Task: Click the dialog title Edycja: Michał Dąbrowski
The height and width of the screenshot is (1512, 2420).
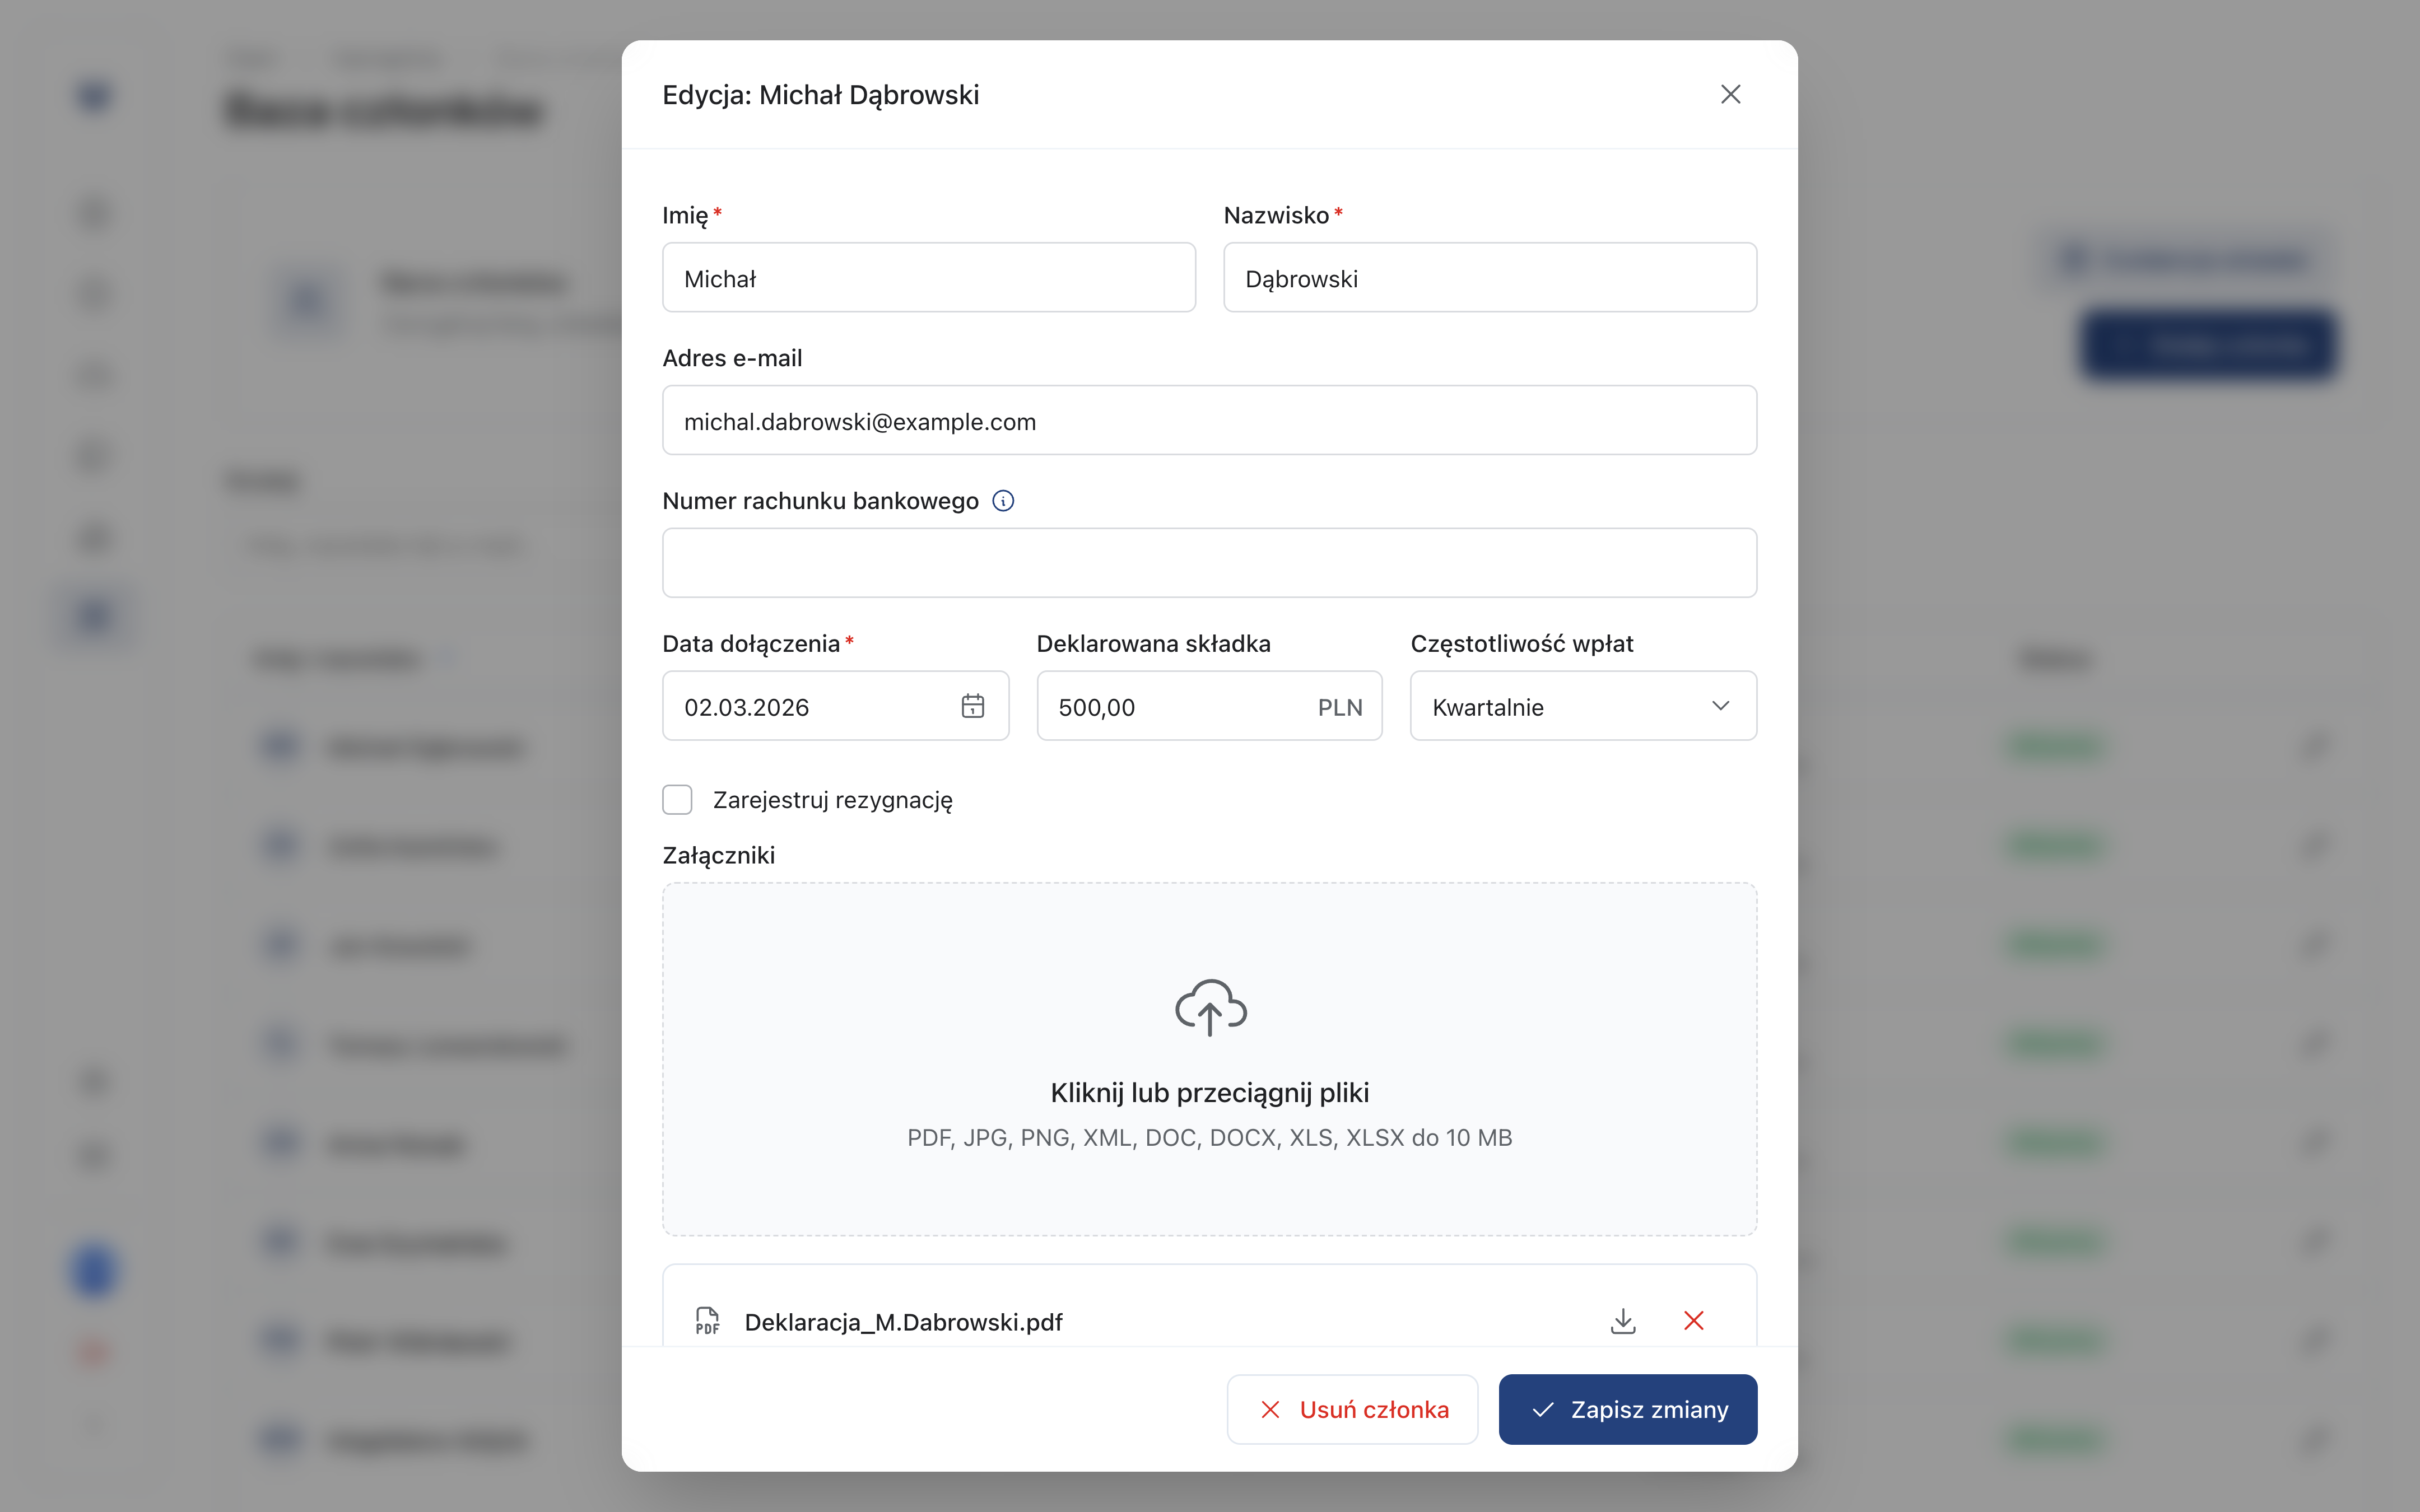Action: (820, 95)
